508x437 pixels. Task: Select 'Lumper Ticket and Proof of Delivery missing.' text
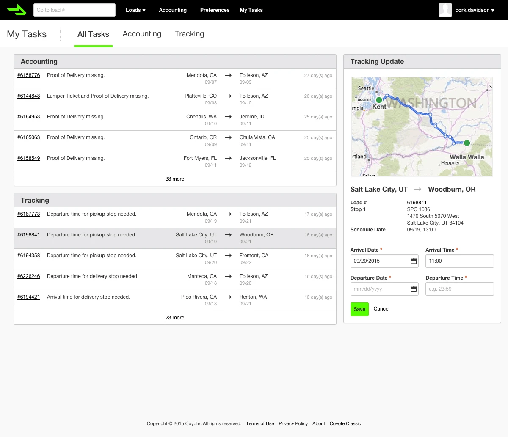(98, 96)
